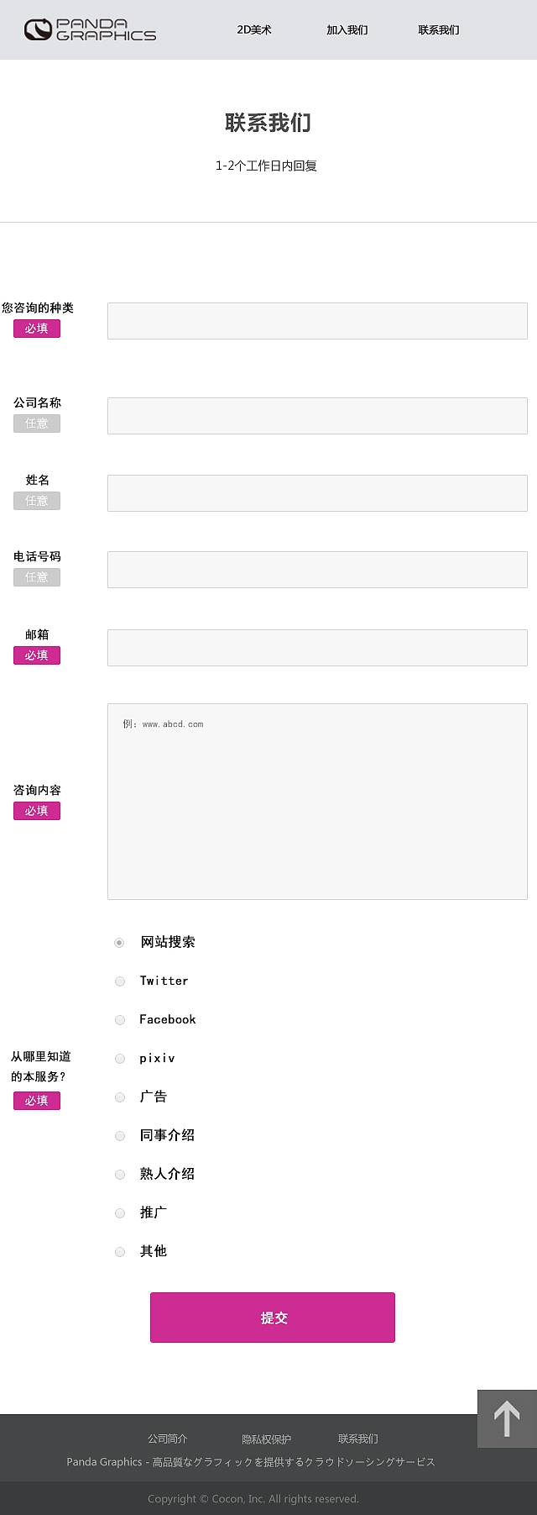Click the 公司简介 footer link
The image size is (537, 1515).
166,1439
